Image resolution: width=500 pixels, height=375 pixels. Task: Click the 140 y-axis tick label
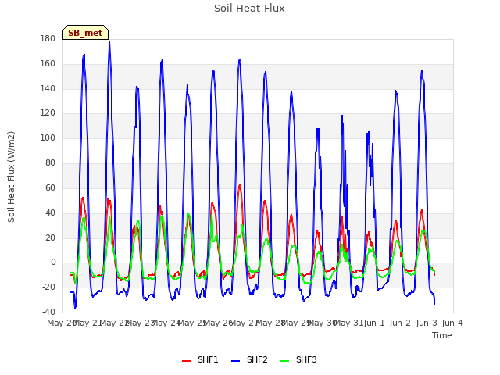pyautogui.click(x=48, y=88)
